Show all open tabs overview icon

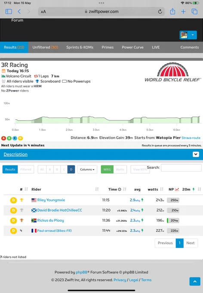tap(194, 12)
